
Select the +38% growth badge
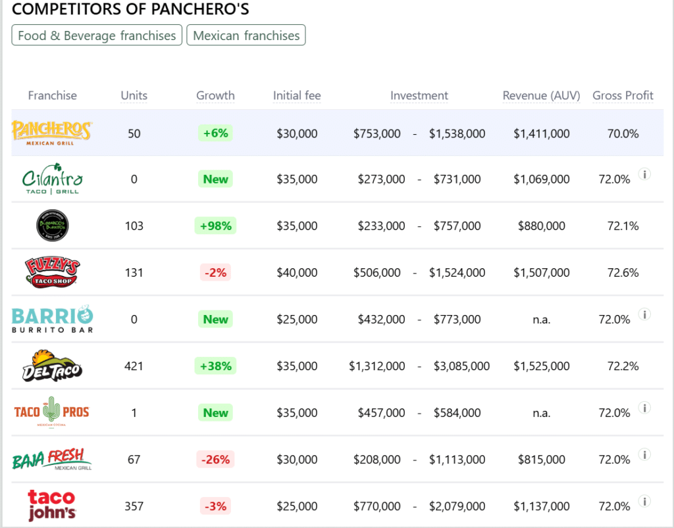(x=215, y=366)
